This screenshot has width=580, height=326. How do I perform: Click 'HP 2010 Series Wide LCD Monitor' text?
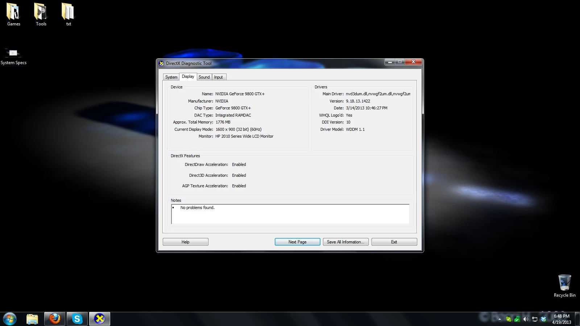click(x=244, y=136)
